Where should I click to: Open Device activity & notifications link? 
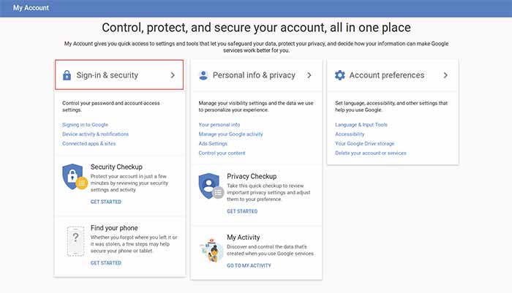click(x=95, y=134)
